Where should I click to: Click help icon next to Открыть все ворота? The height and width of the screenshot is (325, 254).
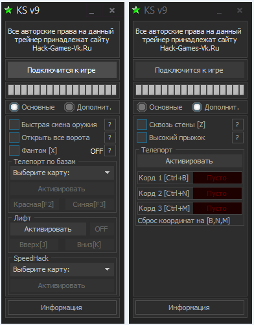[x=110, y=138]
